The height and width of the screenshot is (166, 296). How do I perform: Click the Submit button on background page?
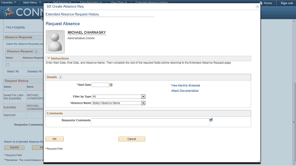tap(14, 148)
